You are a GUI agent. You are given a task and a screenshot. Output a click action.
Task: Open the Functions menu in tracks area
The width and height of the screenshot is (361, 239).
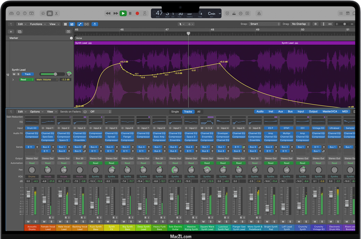(37, 24)
